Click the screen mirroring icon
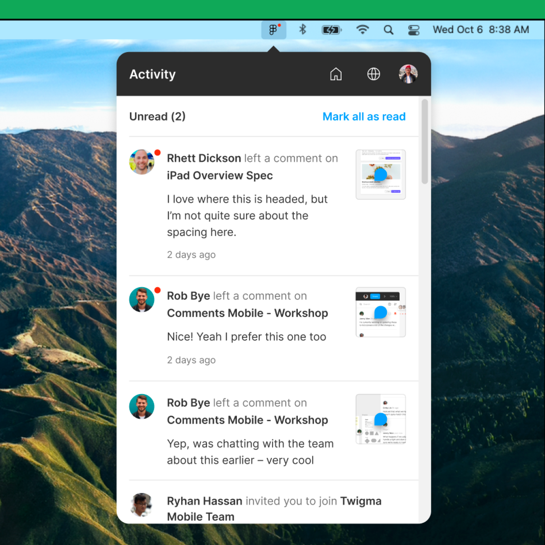This screenshot has height=545, width=545. click(x=414, y=31)
